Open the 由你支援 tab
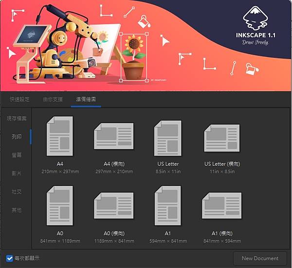The width and height of the screenshot is (292, 268). pos(53,99)
